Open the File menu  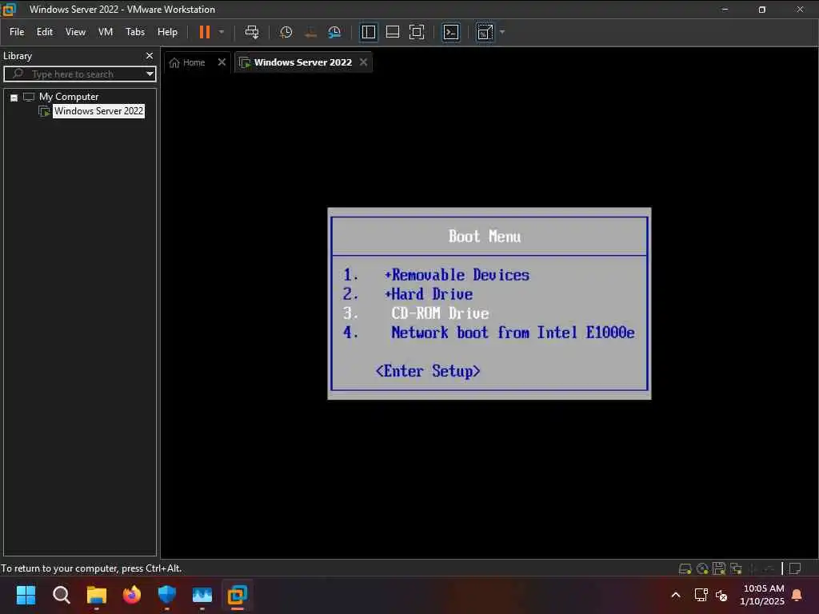(17, 32)
